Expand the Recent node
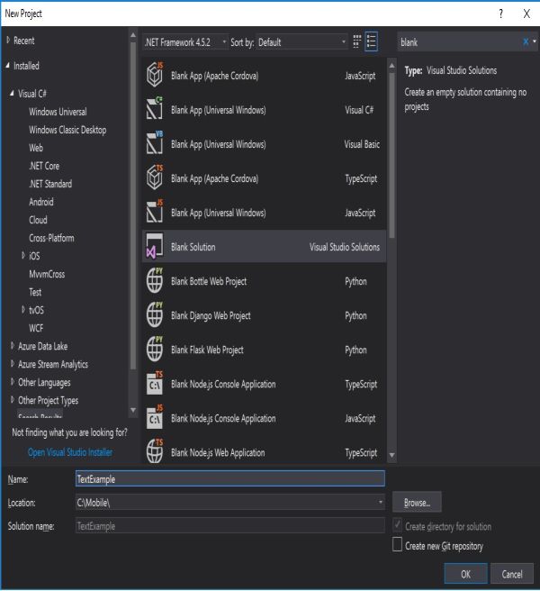Image resolution: width=540 pixels, height=591 pixels. point(8,40)
